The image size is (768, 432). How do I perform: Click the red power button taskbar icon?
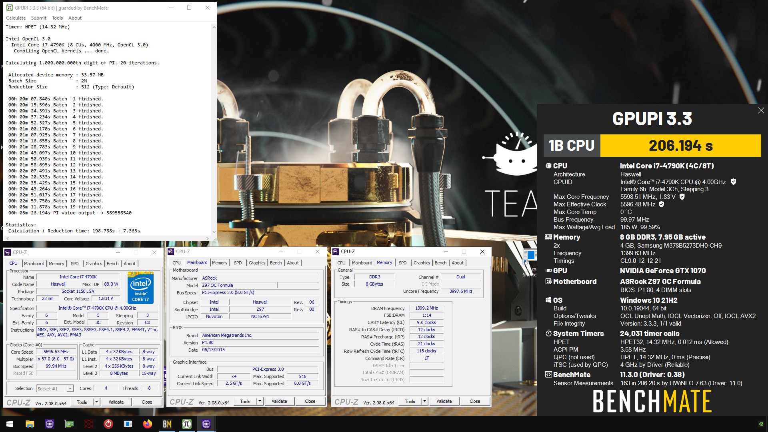pos(108,424)
